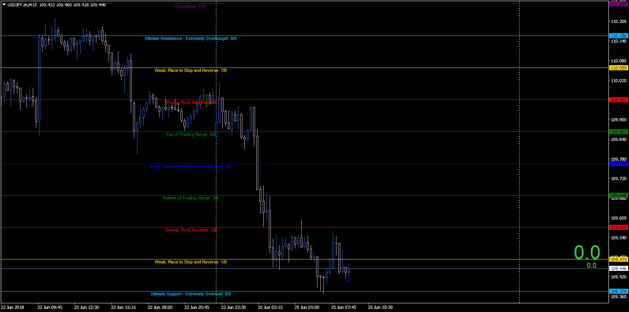Click the large green 0.0 indicator value
The height and width of the screenshot is (312, 629).
[587, 253]
